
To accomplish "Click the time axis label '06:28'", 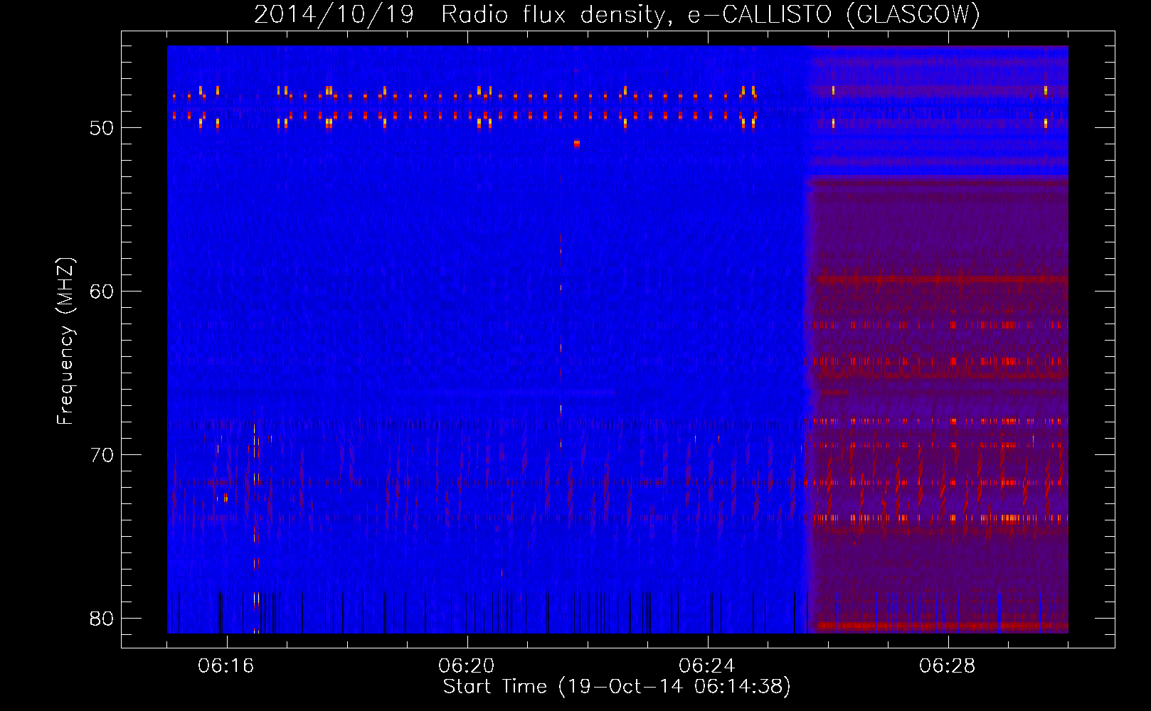I will click(x=948, y=666).
